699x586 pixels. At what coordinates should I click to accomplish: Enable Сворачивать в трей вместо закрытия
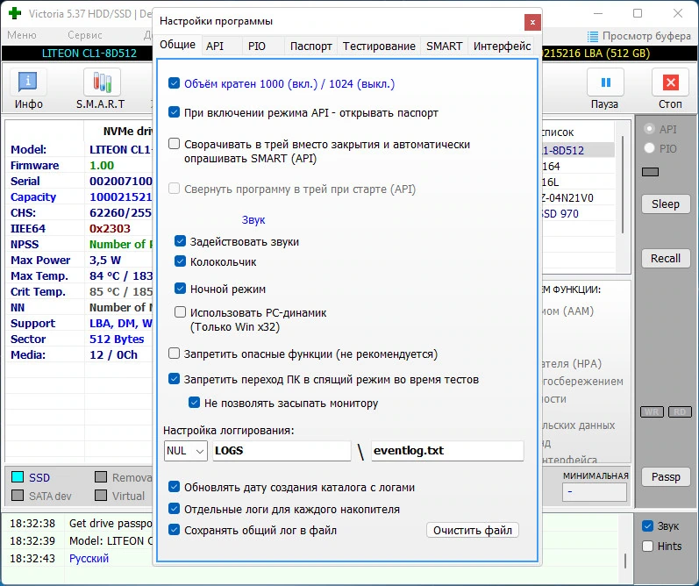pos(174,144)
